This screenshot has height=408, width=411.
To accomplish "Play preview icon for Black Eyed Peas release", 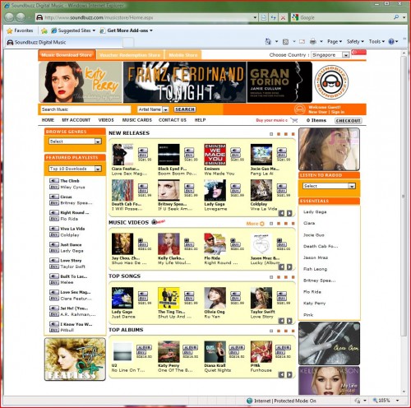I will tap(189, 151).
